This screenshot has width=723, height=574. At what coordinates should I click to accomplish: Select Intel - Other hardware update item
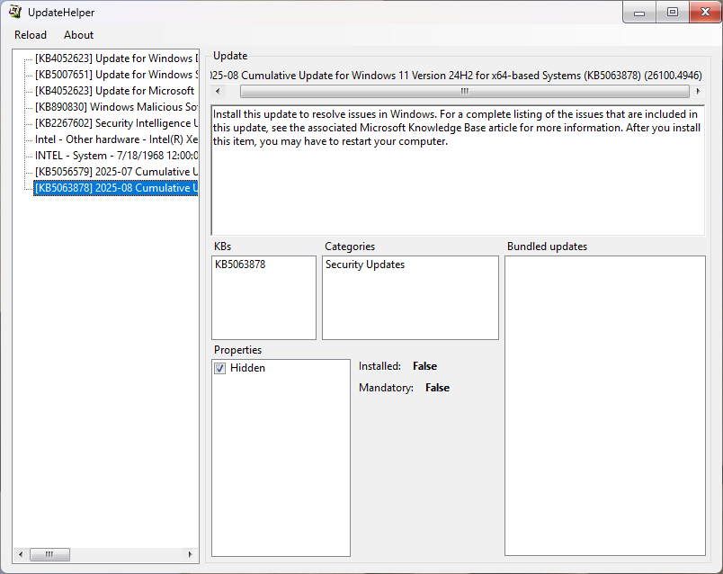click(x=115, y=139)
